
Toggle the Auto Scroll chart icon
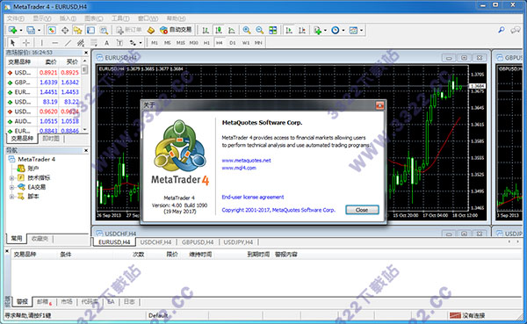pyautogui.click(x=289, y=30)
